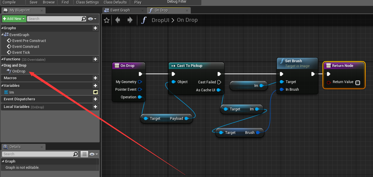The width and height of the screenshot is (373, 177).
Task: Check the Return Value checkbox on Return Node
Action: pos(358,83)
